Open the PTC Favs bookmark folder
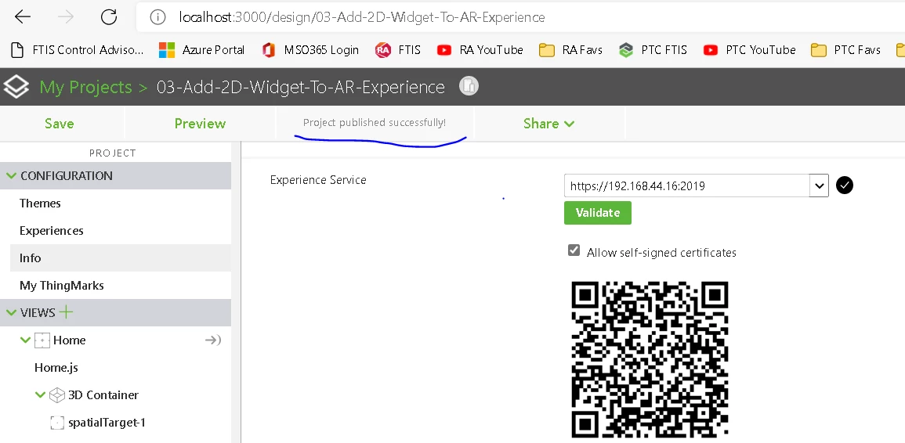Screen dimensions: 905x443 pos(845,50)
